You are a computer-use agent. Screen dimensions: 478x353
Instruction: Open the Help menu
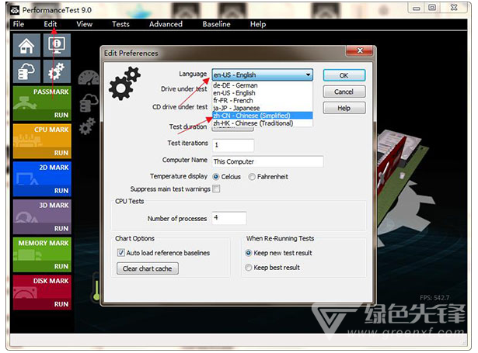click(x=258, y=24)
